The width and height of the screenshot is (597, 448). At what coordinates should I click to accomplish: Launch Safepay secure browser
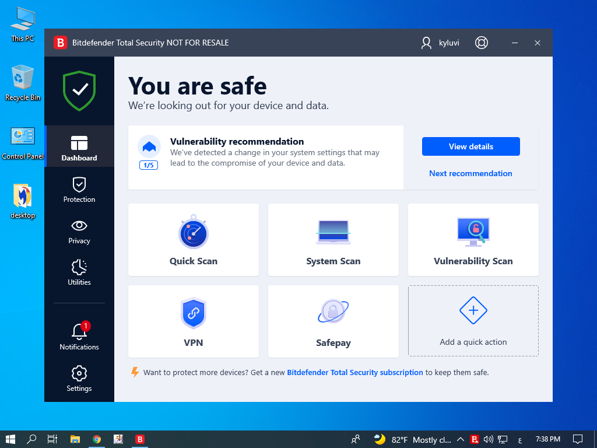pyautogui.click(x=333, y=321)
